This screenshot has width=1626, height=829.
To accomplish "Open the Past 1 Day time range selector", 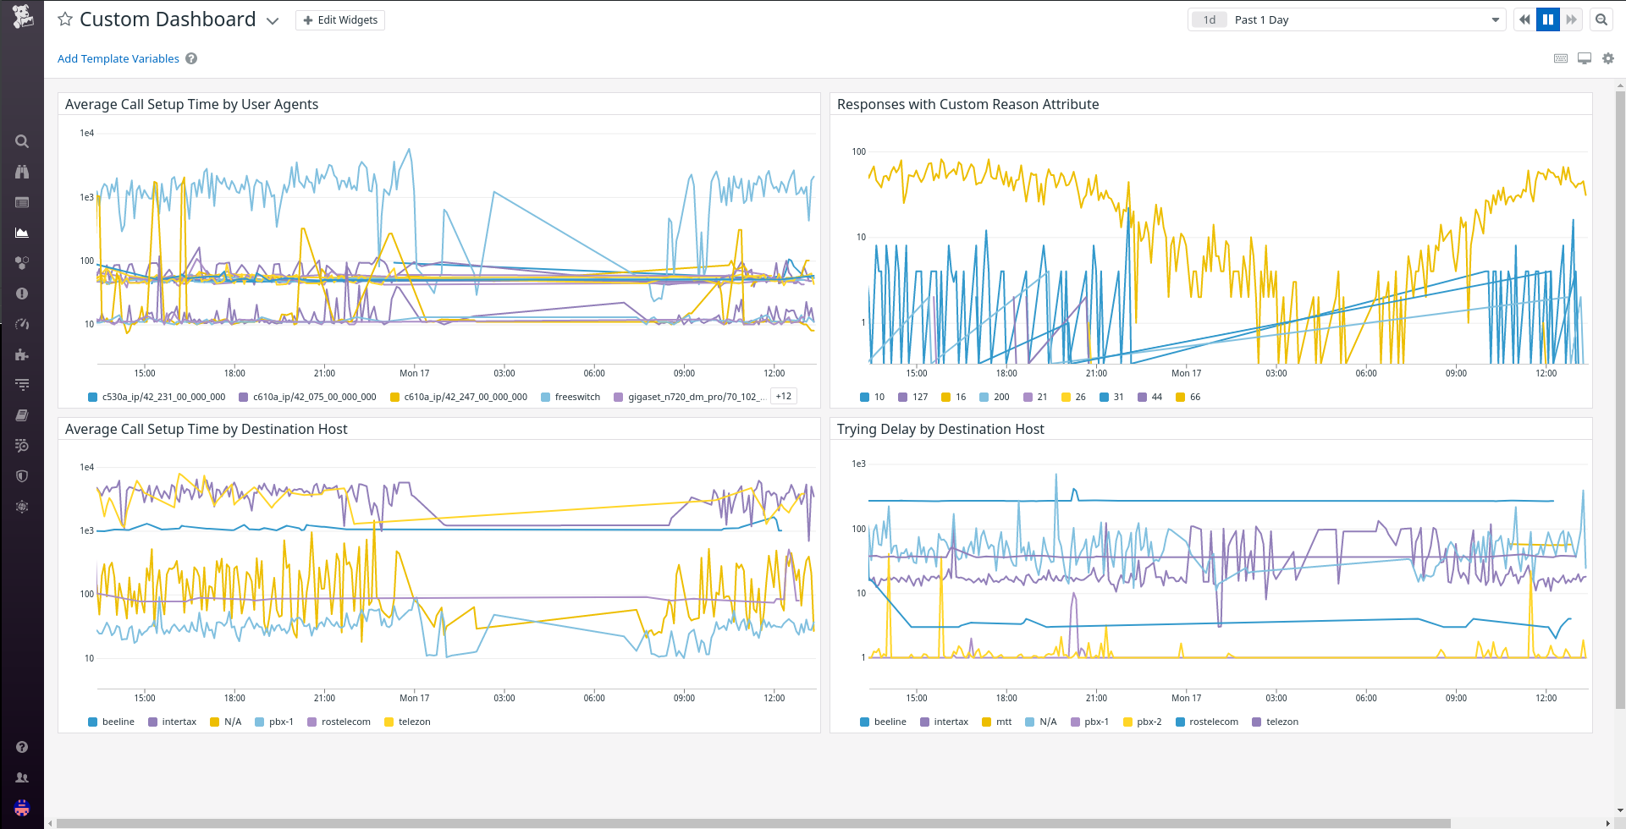I will coord(1347,19).
